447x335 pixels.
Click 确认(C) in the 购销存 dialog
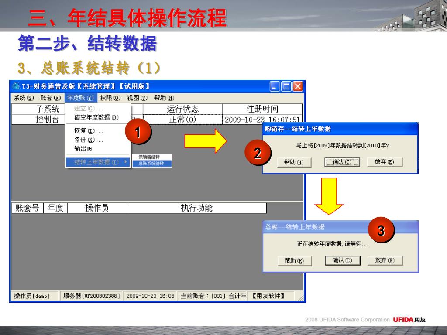(x=342, y=162)
